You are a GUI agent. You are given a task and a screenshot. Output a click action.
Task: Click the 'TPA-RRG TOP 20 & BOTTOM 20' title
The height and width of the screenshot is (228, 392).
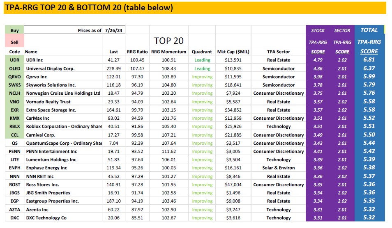[89, 7]
